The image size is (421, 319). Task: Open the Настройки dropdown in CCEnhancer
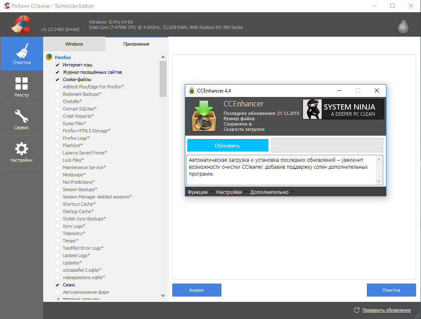[x=231, y=192]
